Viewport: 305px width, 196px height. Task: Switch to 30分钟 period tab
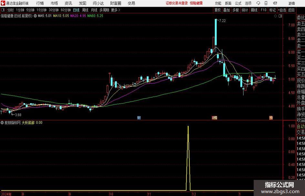click(54, 10)
